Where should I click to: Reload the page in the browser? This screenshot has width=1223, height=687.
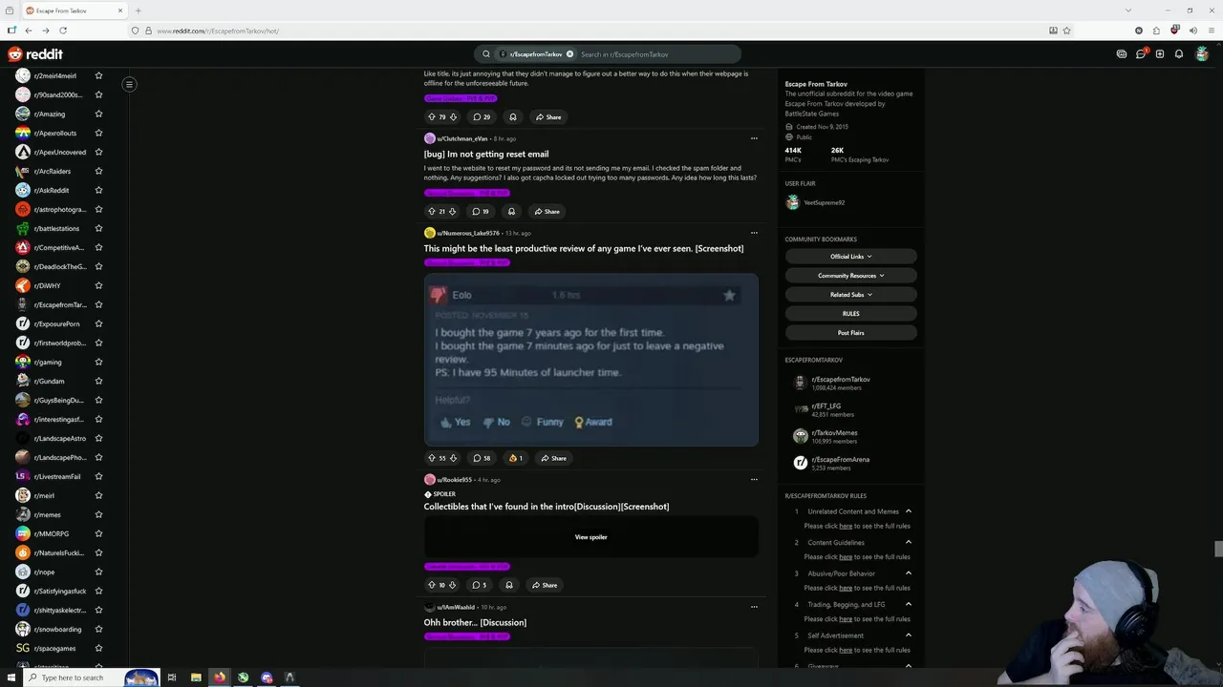63,31
